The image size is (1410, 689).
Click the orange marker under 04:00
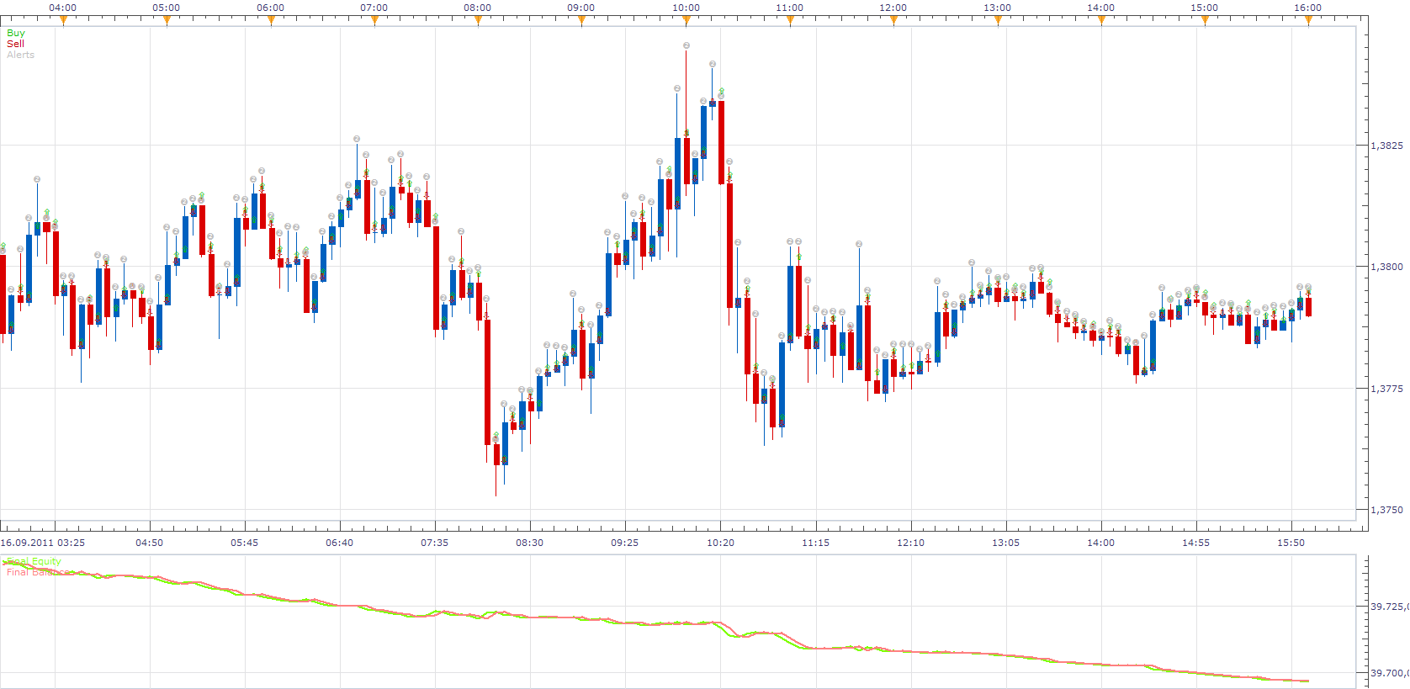coord(63,20)
